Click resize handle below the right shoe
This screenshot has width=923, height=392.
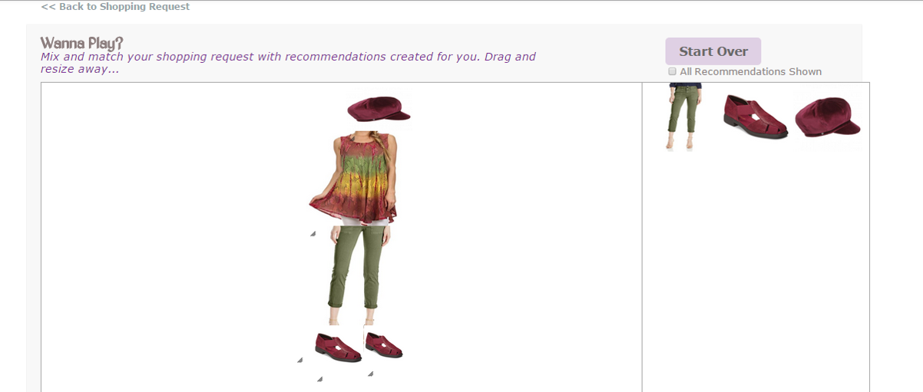(370, 374)
